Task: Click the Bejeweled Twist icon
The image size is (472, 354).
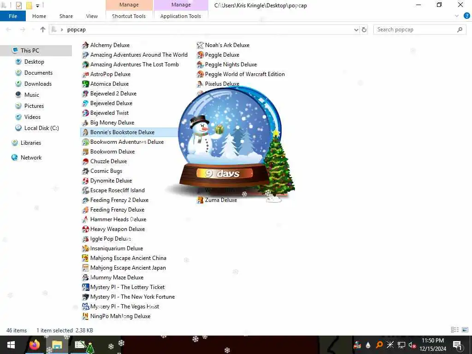Action: click(x=85, y=113)
